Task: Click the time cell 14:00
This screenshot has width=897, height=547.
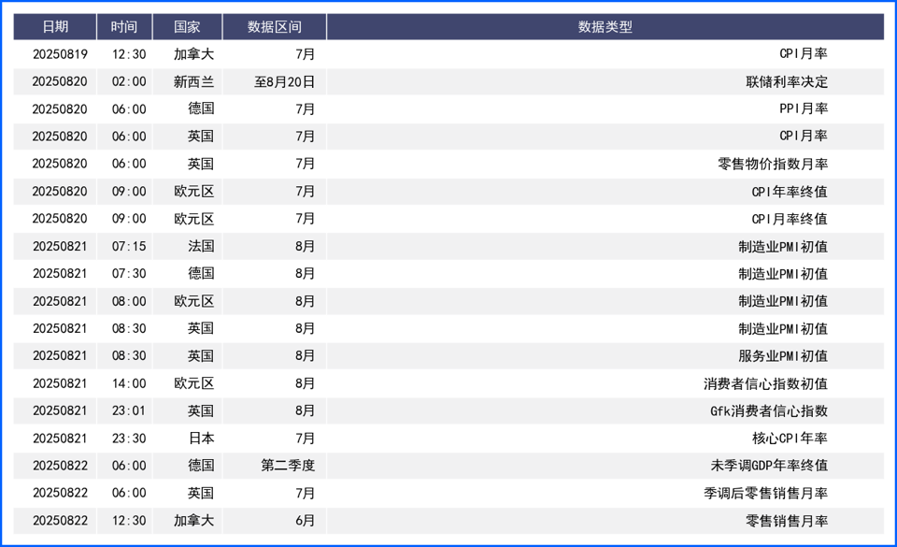Action: coord(129,383)
